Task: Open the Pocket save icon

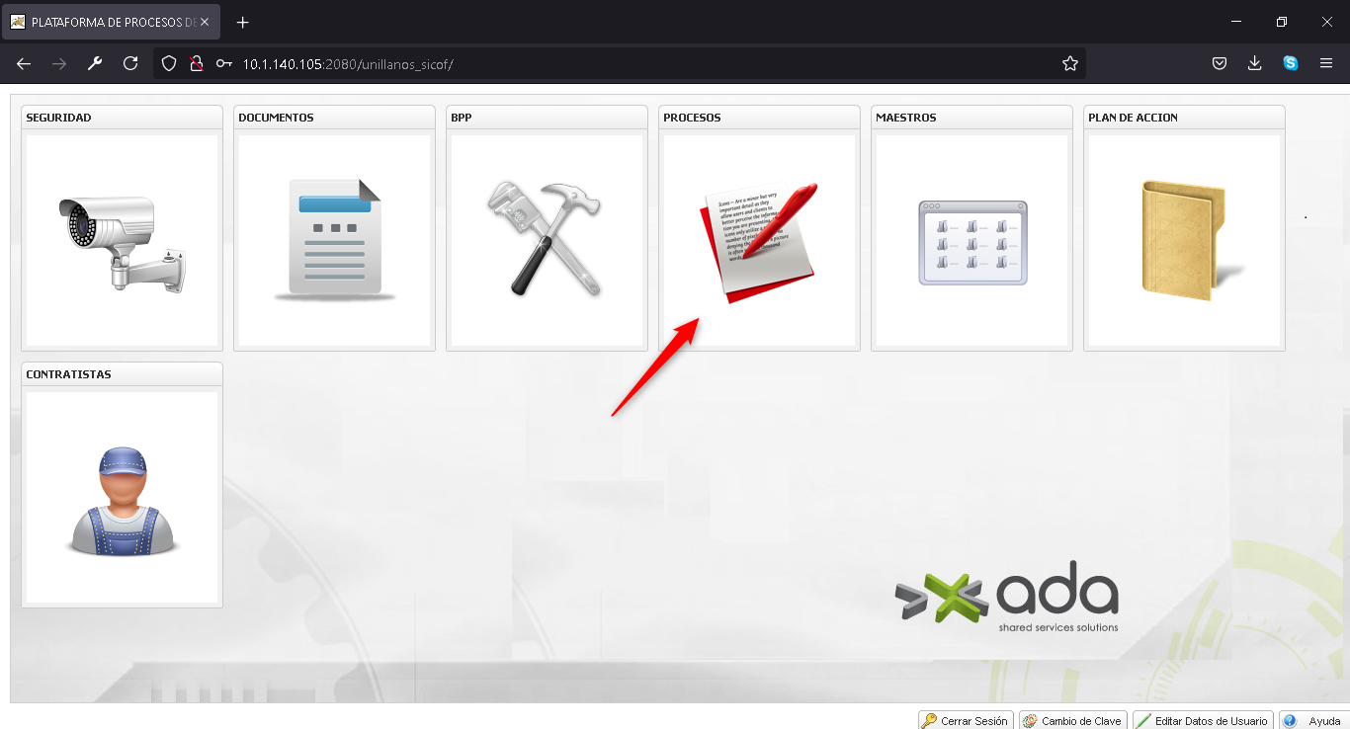Action: click(1220, 63)
